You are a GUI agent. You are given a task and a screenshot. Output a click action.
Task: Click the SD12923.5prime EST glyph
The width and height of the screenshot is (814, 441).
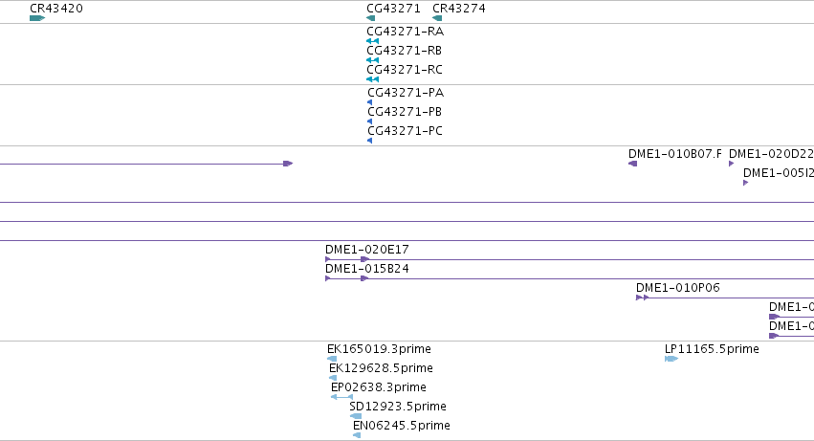click(x=356, y=416)
